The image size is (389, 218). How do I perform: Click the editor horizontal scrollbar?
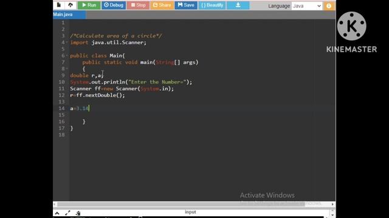tap(181, 204)
